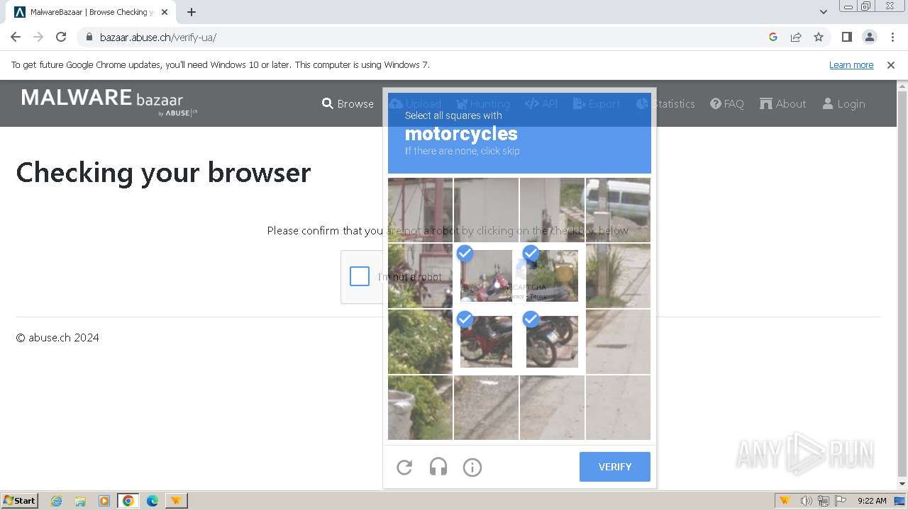Open Chrome three-dot menu
908x510 pixels.
tap(892, 37)
